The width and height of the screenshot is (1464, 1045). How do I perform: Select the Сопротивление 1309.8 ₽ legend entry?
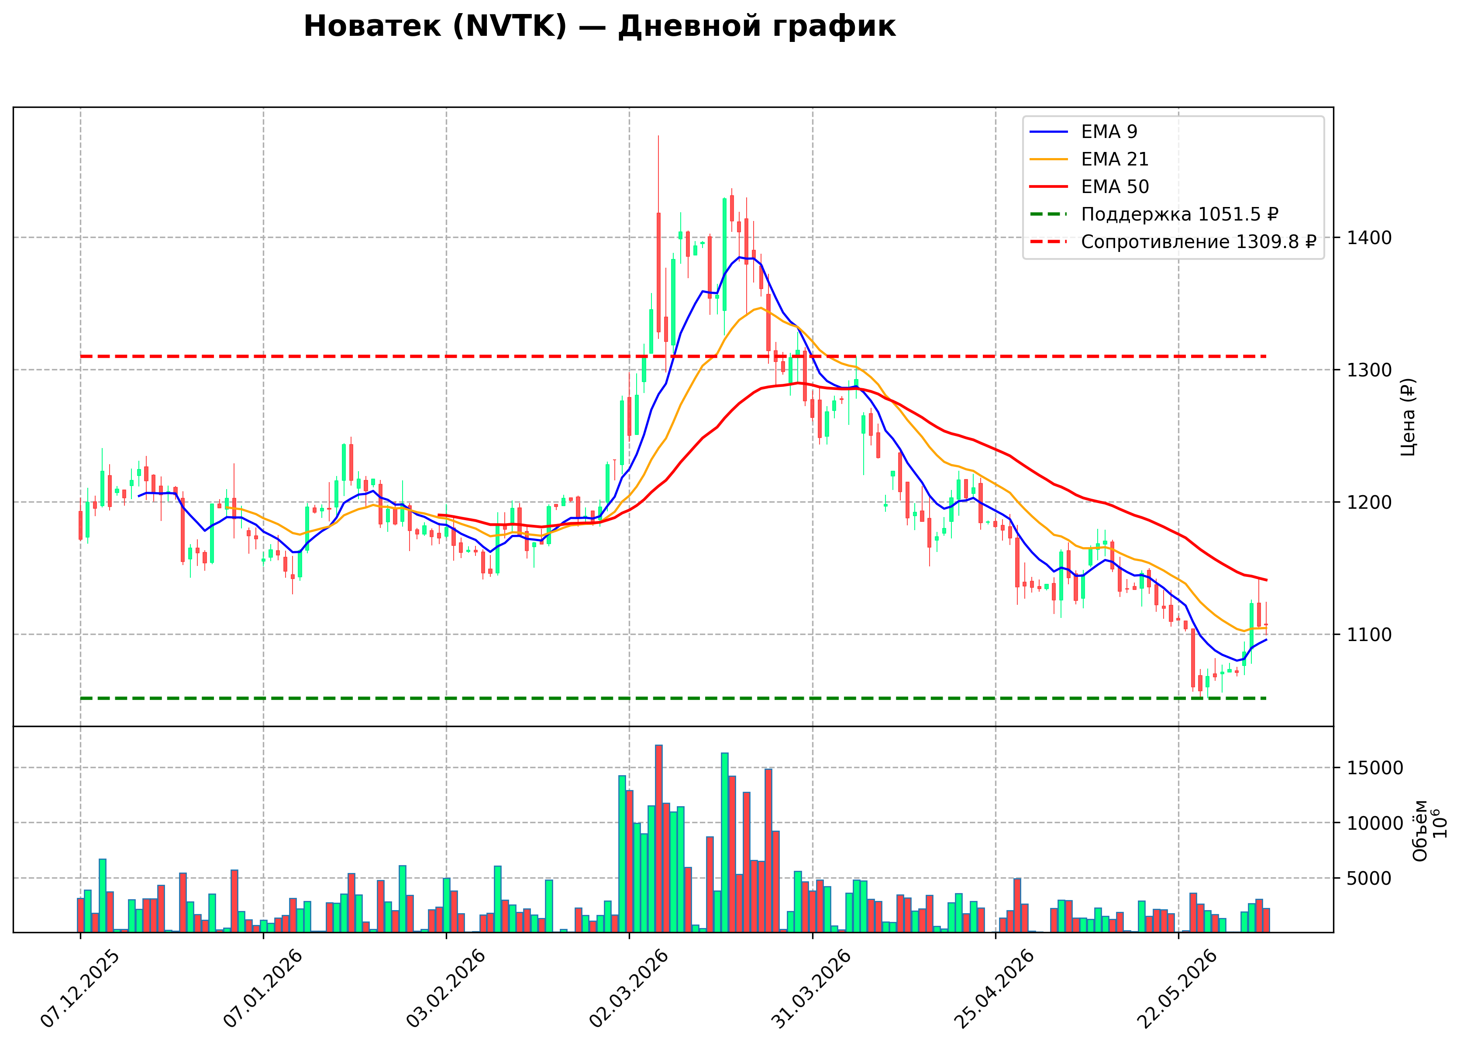(1173, 242)
